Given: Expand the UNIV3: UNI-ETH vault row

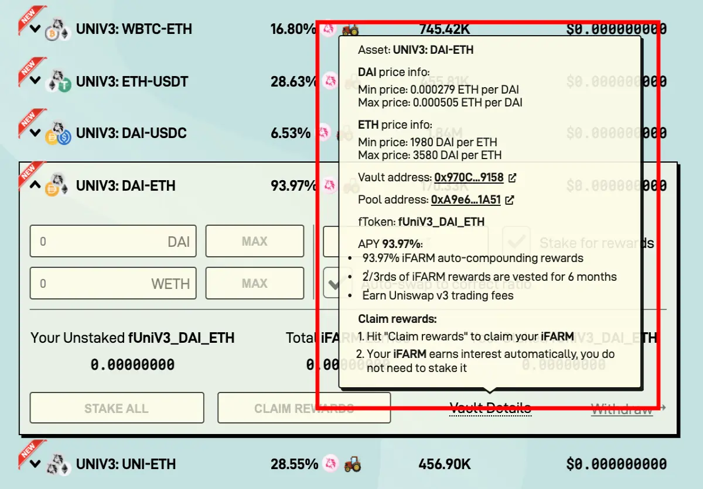Looking at the screenshot, I should (x=35, y=464).
